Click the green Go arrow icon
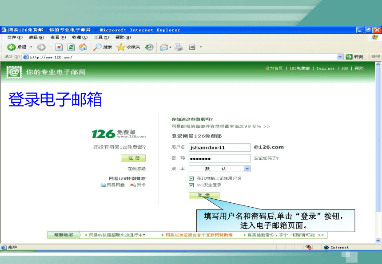 (x=349, y=57)
